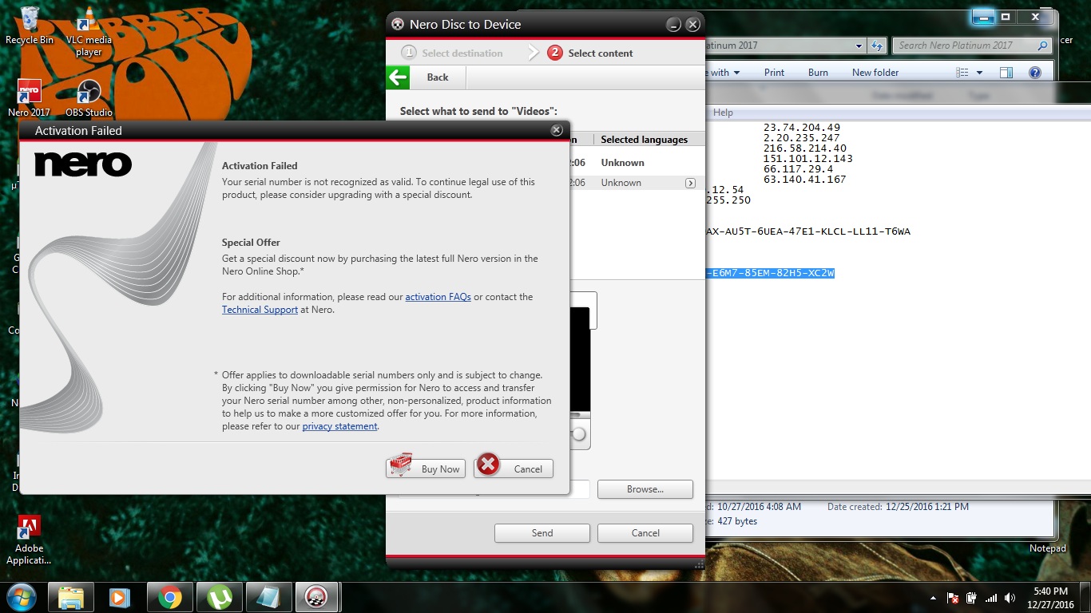
Task: Switch to Nero taskbar button
Action: click(x=318, y=597)
